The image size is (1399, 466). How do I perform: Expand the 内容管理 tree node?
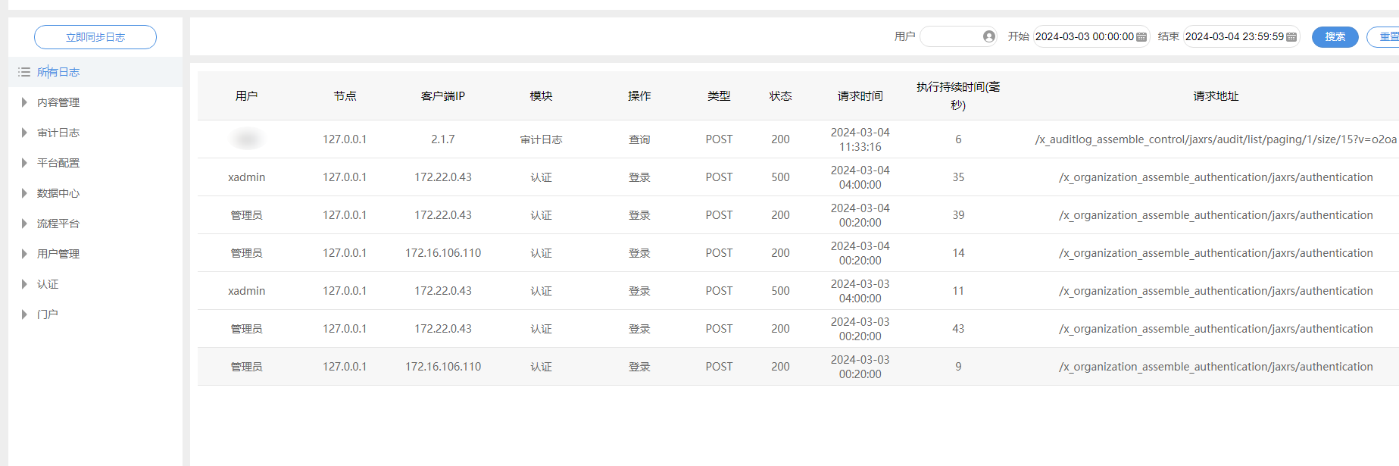pyautogui.click(x=24, y=102)
